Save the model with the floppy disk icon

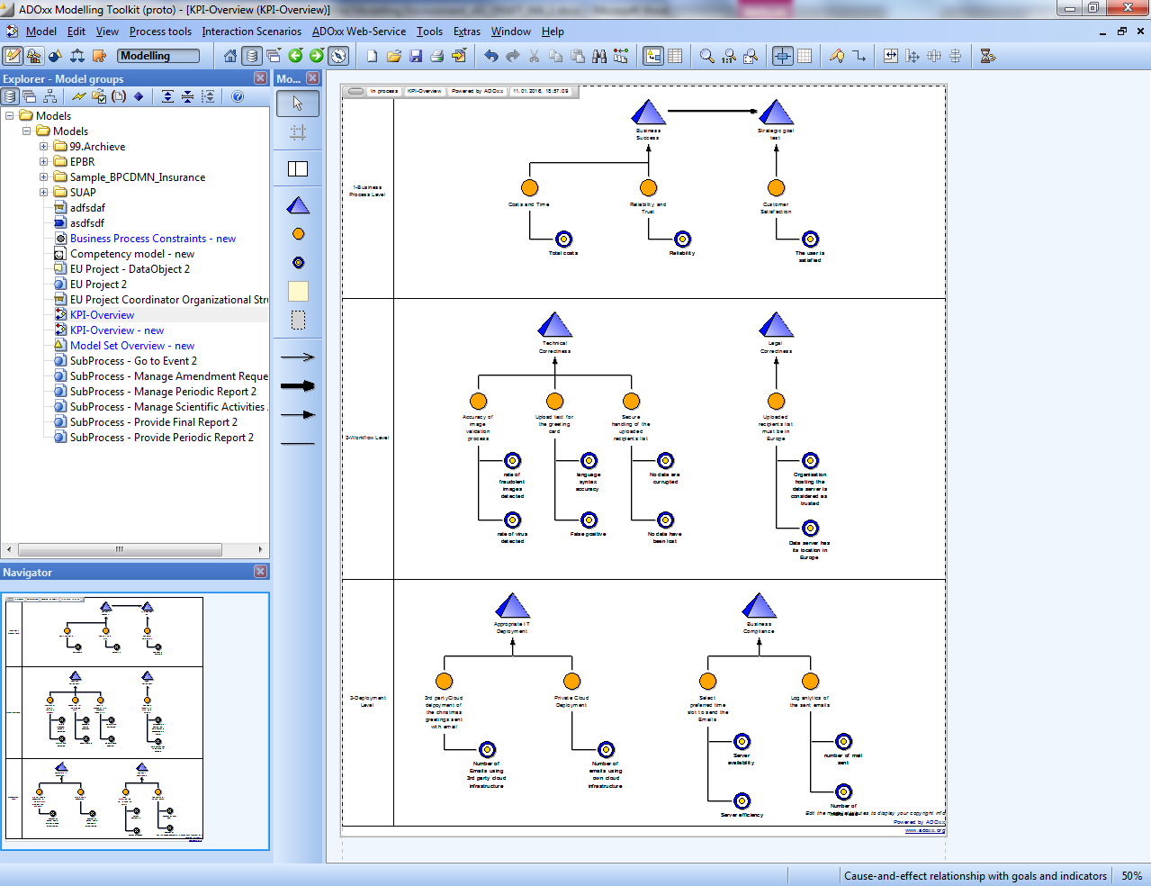click(416, 56)
